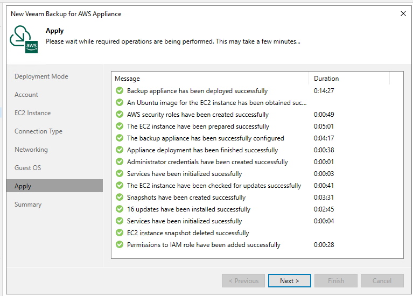The image size is (413, 296).
Task: Click the Previous button
Action: 243,280
